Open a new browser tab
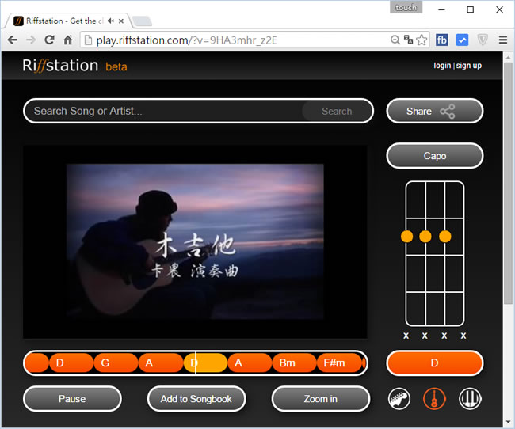Screen dimensions: 515x429 [142, 21]
